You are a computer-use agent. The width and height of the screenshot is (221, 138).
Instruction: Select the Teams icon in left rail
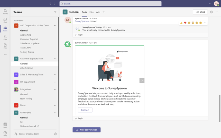point(5,29)
